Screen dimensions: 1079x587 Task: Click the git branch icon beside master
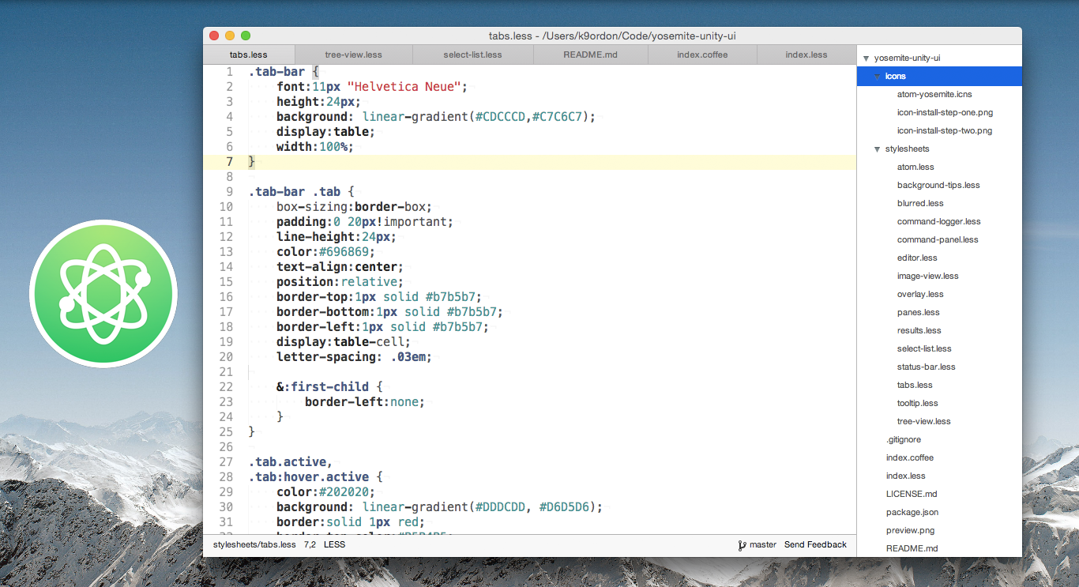[x=742, y=545]
